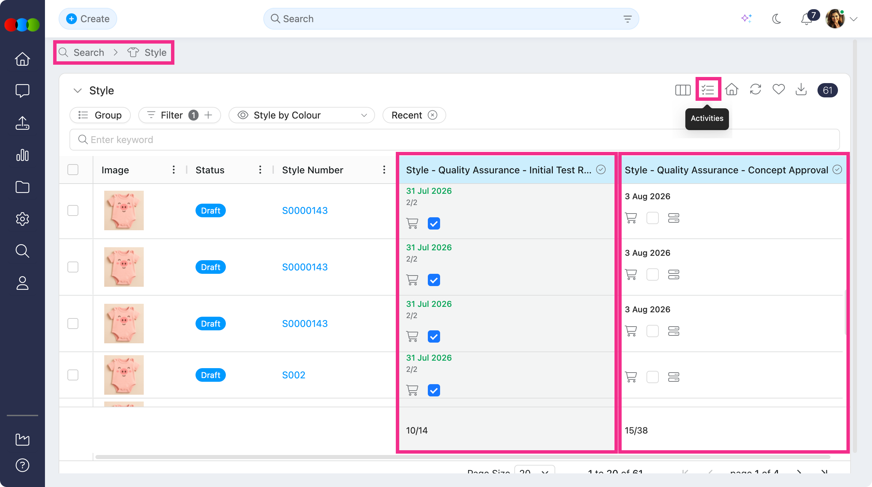
Task: Click the user avatar photo
Action: point(835,19)
